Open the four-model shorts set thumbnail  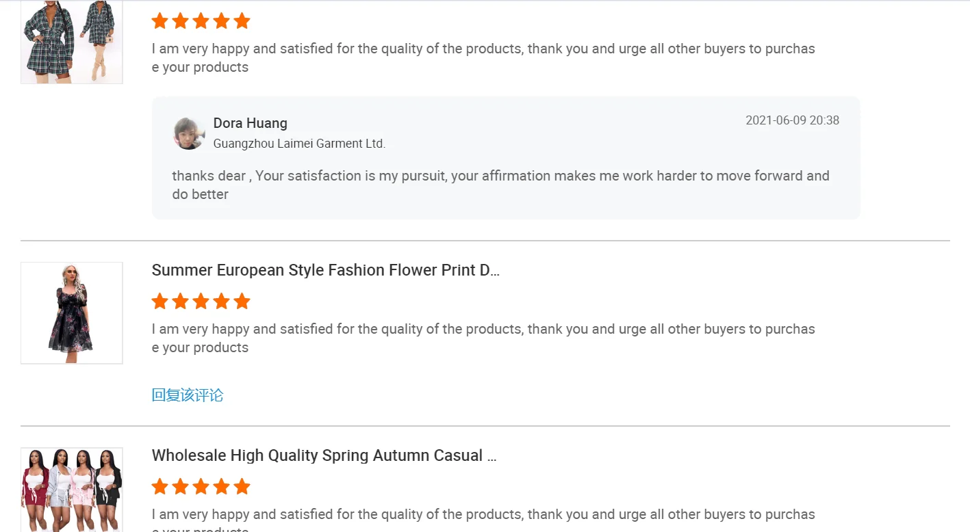tap(71, 488)
